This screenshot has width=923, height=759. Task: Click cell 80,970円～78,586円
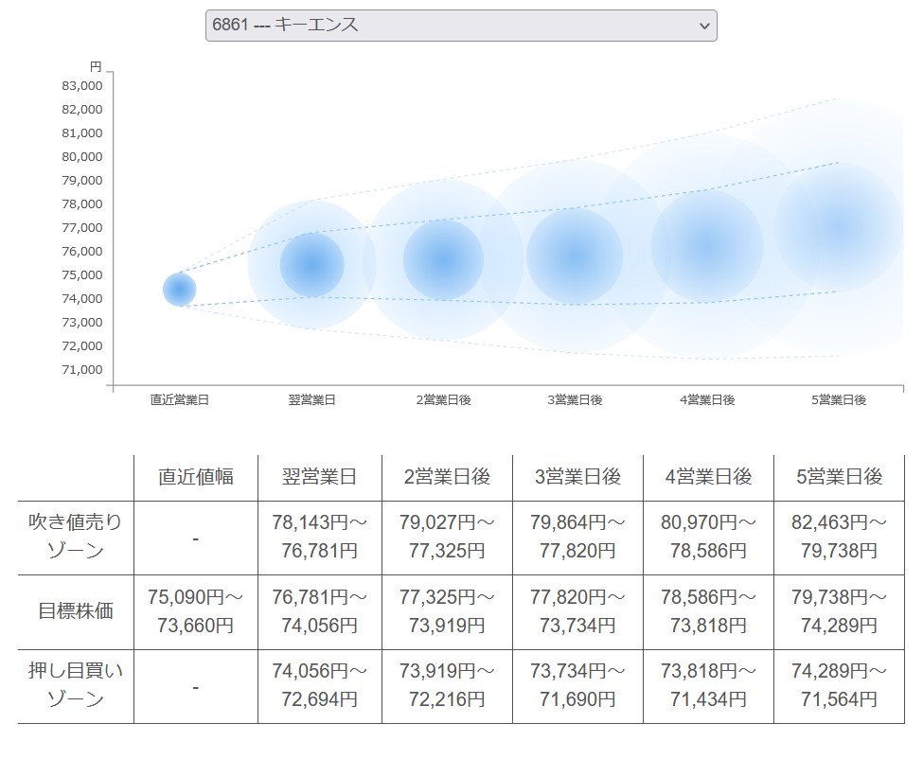pyautogui.click(x=708, y=536)
